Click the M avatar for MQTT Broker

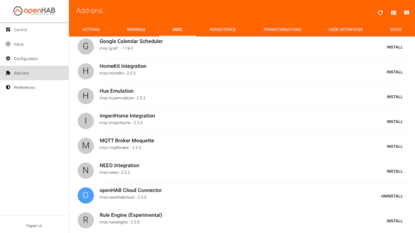pos(86,146)
